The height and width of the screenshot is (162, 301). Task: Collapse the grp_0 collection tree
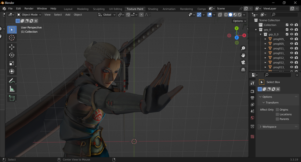(x=256, y=30)
